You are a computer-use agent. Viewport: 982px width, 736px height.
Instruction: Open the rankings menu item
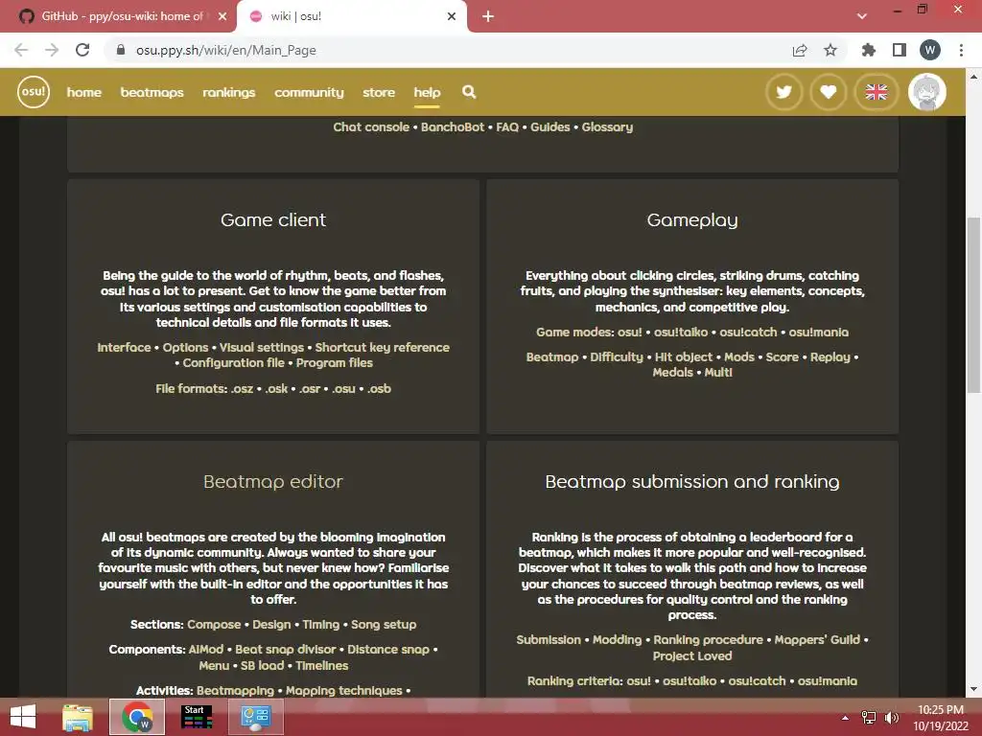(x=229, y=92)
